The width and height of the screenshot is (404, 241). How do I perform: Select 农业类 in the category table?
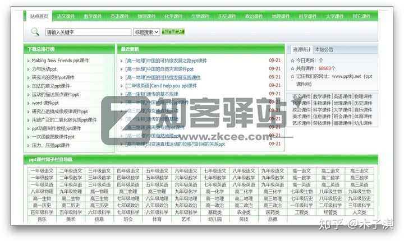244,212
